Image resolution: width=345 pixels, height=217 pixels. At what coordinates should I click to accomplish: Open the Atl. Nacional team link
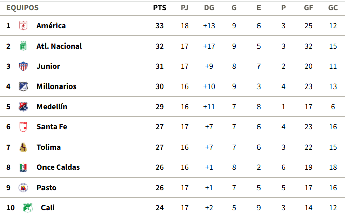tap(59, 46)
